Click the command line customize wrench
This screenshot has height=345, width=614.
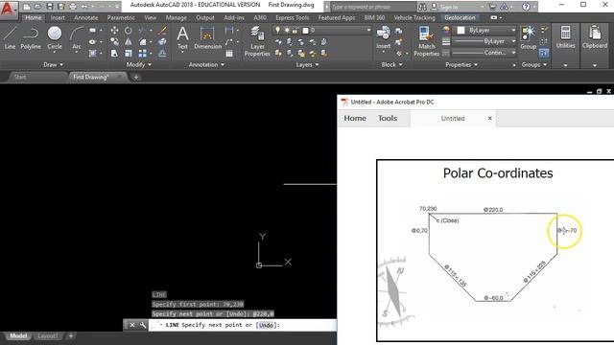pyautogui.click(x=143, y=325)
